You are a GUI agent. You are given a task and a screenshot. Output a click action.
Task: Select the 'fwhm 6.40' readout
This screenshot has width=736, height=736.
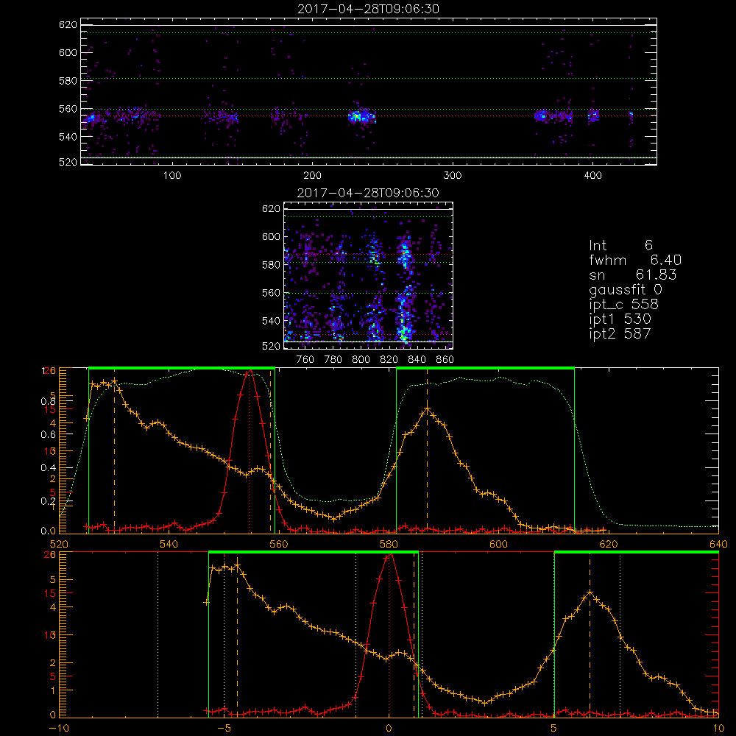pyautogui.click(x=635, y=260)
